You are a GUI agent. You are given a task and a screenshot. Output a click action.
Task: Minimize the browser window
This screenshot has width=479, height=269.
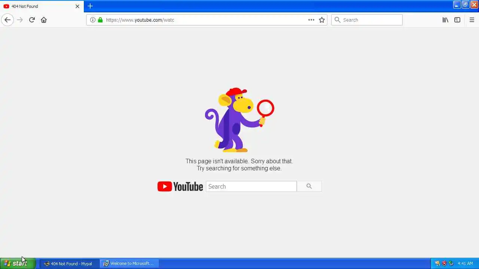[457, 5]
